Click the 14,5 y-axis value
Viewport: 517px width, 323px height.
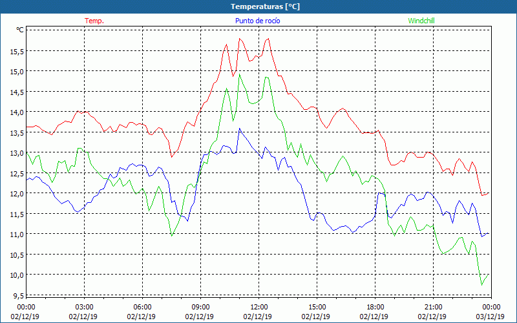point(17,92)
